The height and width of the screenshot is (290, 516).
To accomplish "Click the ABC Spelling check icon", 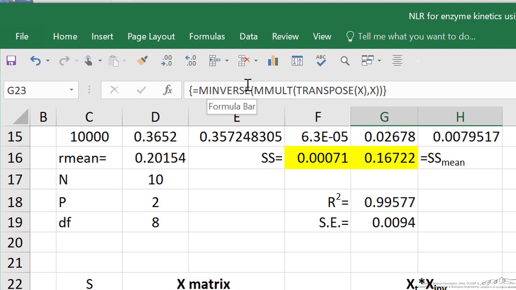I will pos(321,60).
